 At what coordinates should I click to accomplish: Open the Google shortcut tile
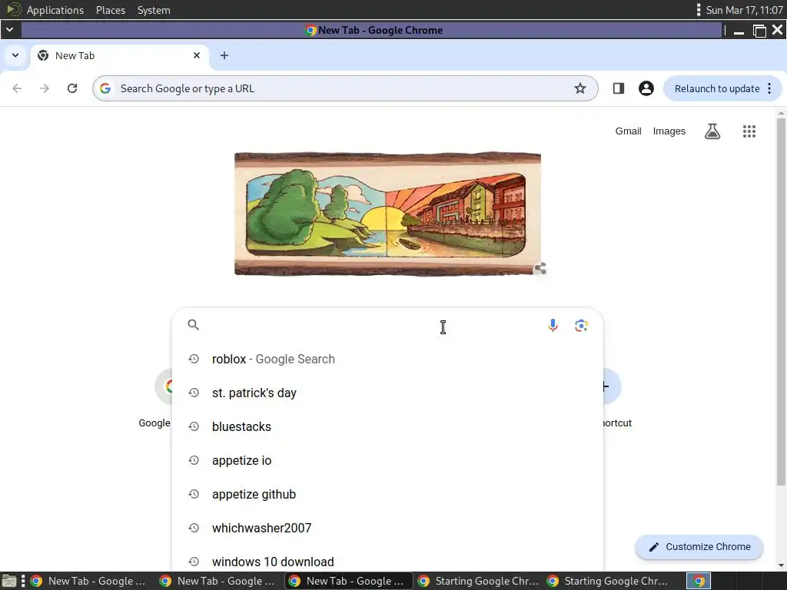[x=154, y=399]
